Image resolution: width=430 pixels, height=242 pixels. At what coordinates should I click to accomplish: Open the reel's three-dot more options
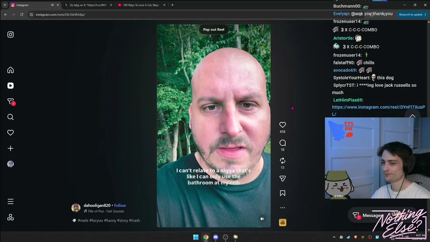283,208
